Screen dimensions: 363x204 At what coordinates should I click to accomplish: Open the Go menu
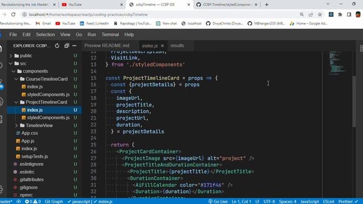tap(79, 35)
